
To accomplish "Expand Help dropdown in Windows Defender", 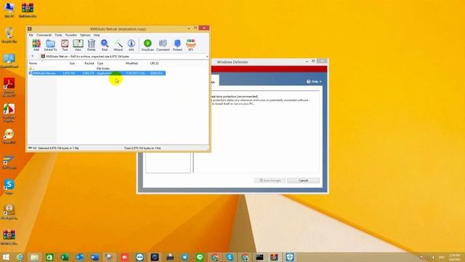I will tap(314, 82).
